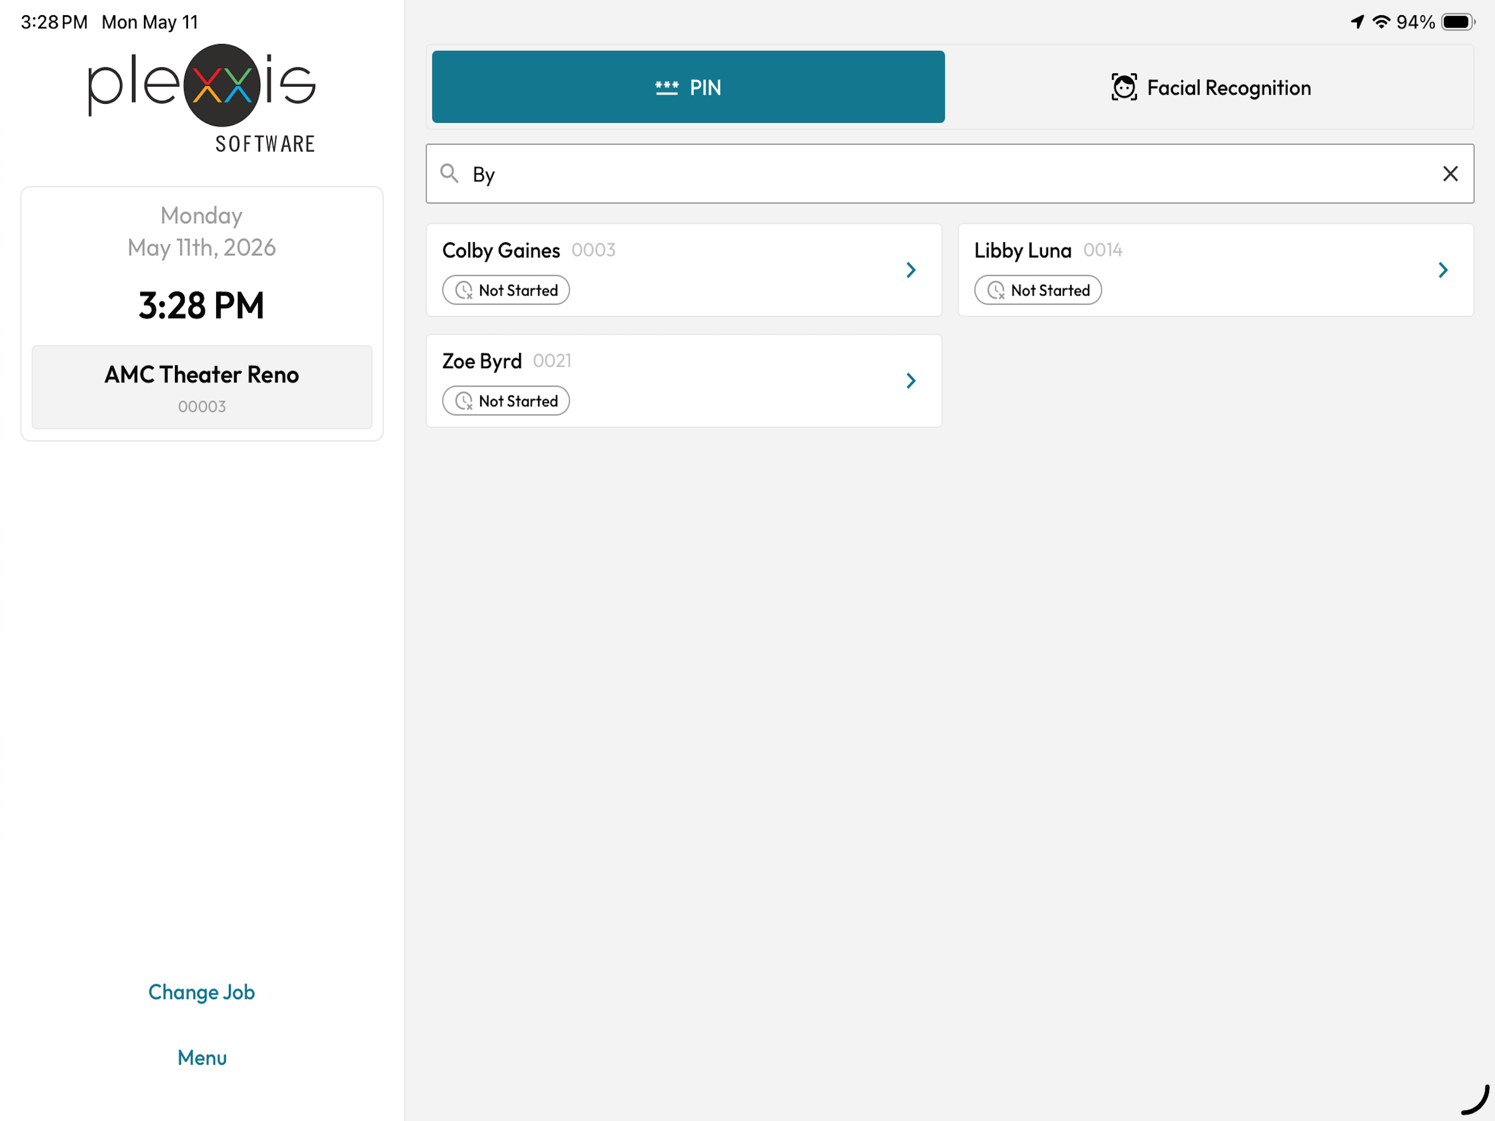This screenshot has width=1495, height=1121.
Task: Clear the search field with X
Action: 1450,174
